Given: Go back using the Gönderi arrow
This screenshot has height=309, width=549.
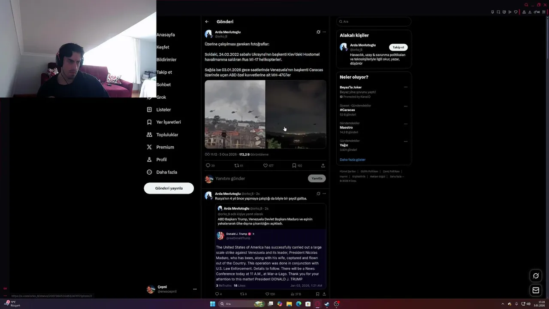Looking at the screenshot, I should [x=207, y=21].
